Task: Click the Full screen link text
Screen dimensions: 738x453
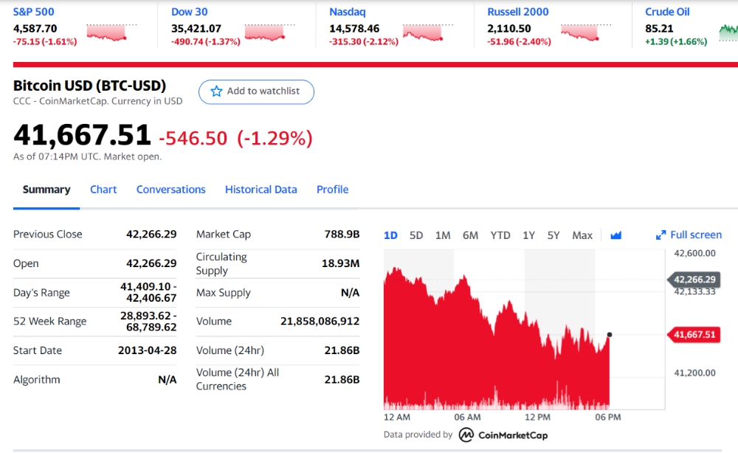Action: (696, 235)
